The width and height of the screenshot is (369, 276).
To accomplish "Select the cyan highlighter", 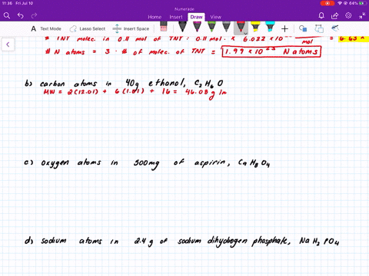I will coord(270,27).
